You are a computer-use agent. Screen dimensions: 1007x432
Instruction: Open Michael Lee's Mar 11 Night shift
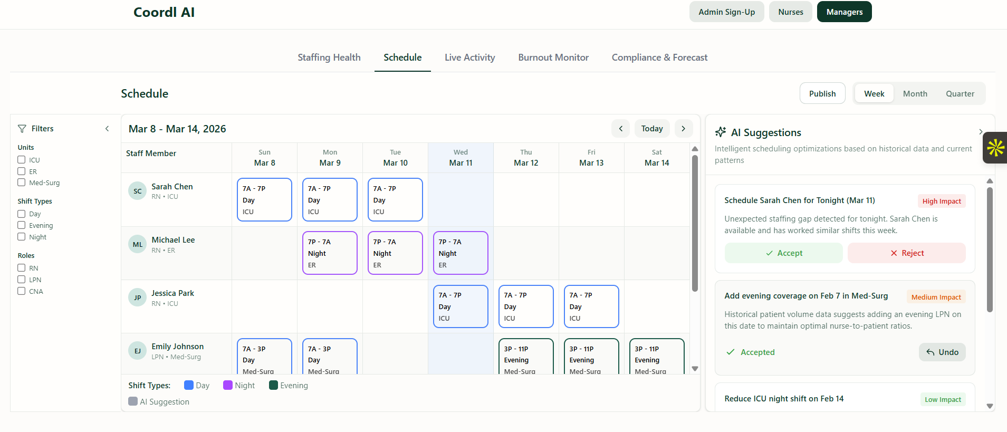[x=461, y=253]
